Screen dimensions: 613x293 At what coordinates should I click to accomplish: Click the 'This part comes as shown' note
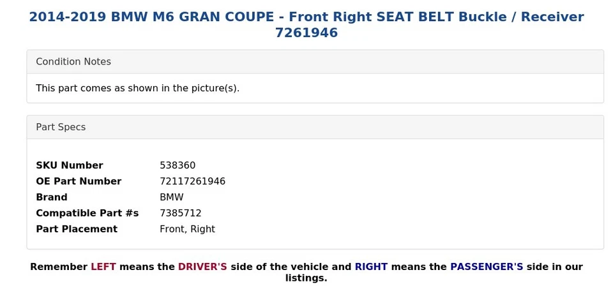pos(137,88)
